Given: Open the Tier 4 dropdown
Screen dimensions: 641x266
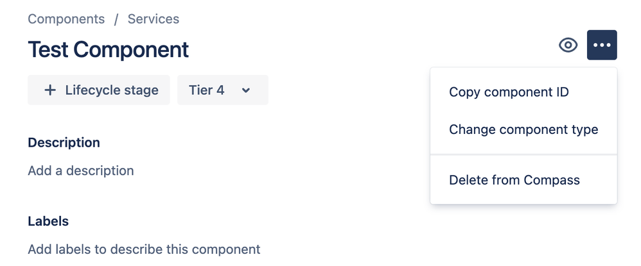Looking at the screenshot, I should (223, 90).
